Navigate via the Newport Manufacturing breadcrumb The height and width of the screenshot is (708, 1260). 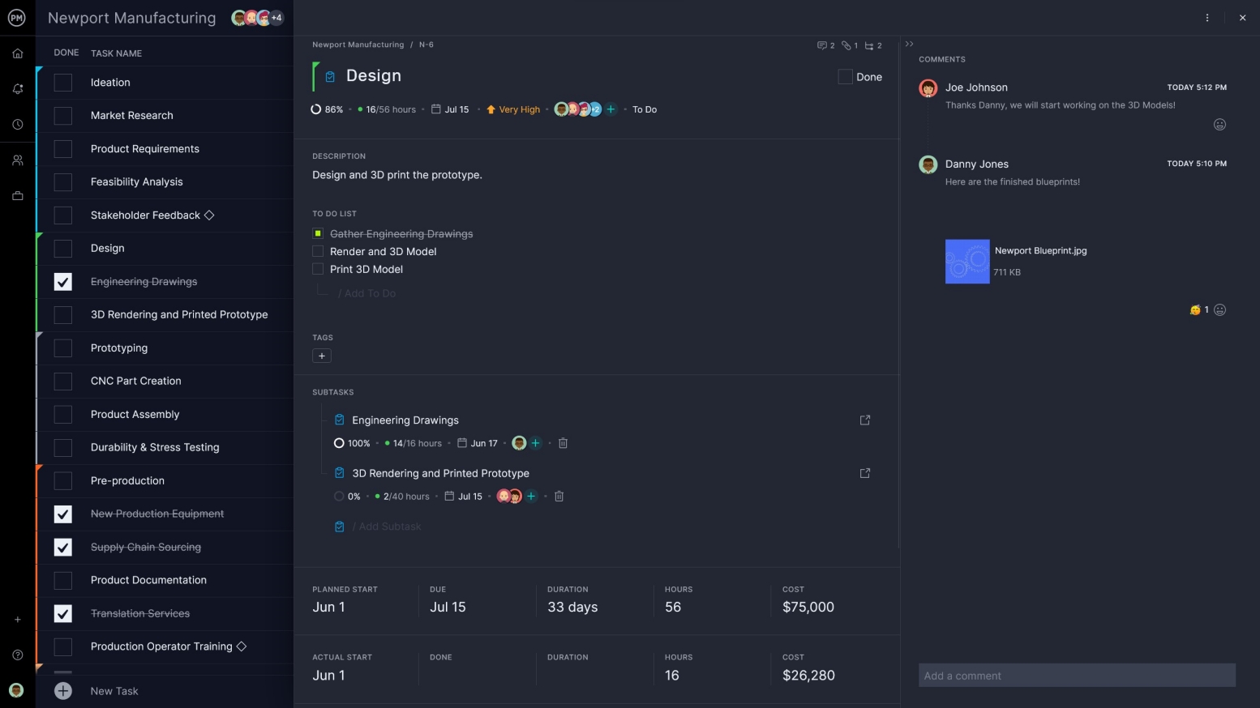click(x=358, y=45)
